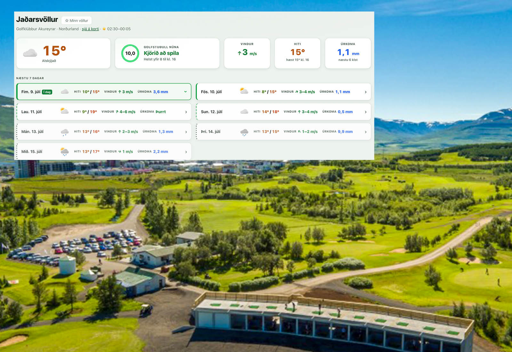Click the wind arrow in Þri. 14. júlí row

pos(299,132)
